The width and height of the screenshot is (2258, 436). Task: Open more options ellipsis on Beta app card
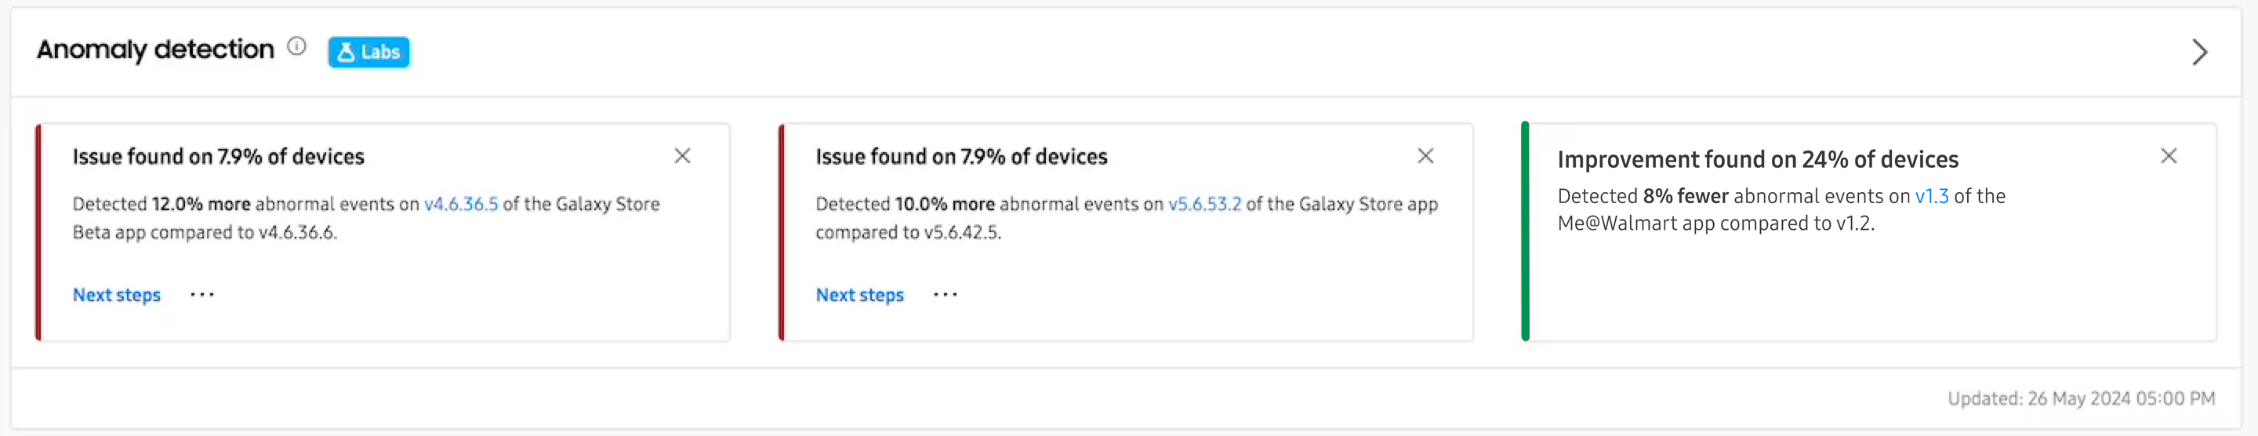(202, 295)
